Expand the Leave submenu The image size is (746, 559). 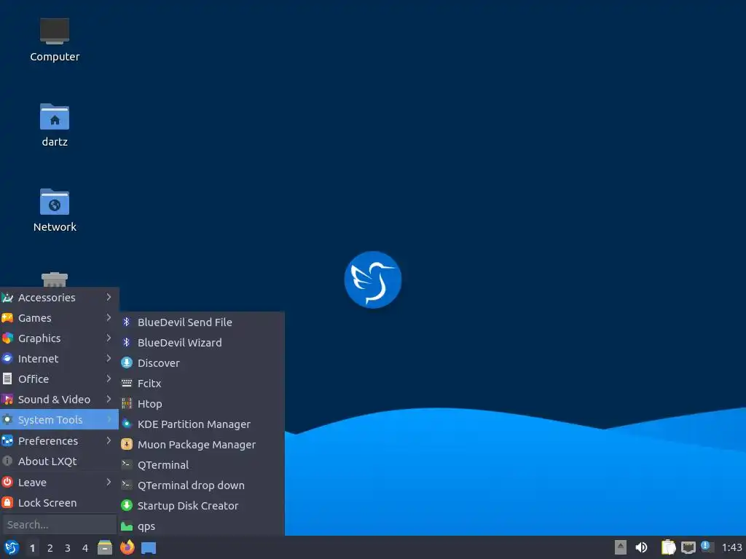(x=59, y=483)
